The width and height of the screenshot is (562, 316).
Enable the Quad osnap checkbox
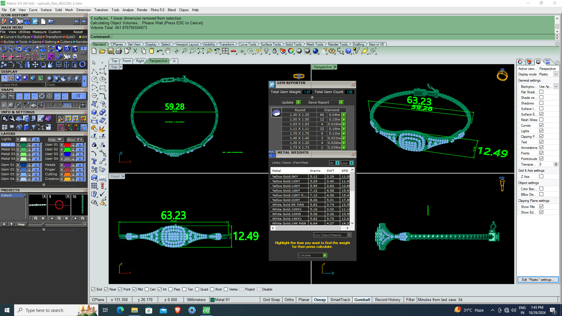[x=197, y=289]
